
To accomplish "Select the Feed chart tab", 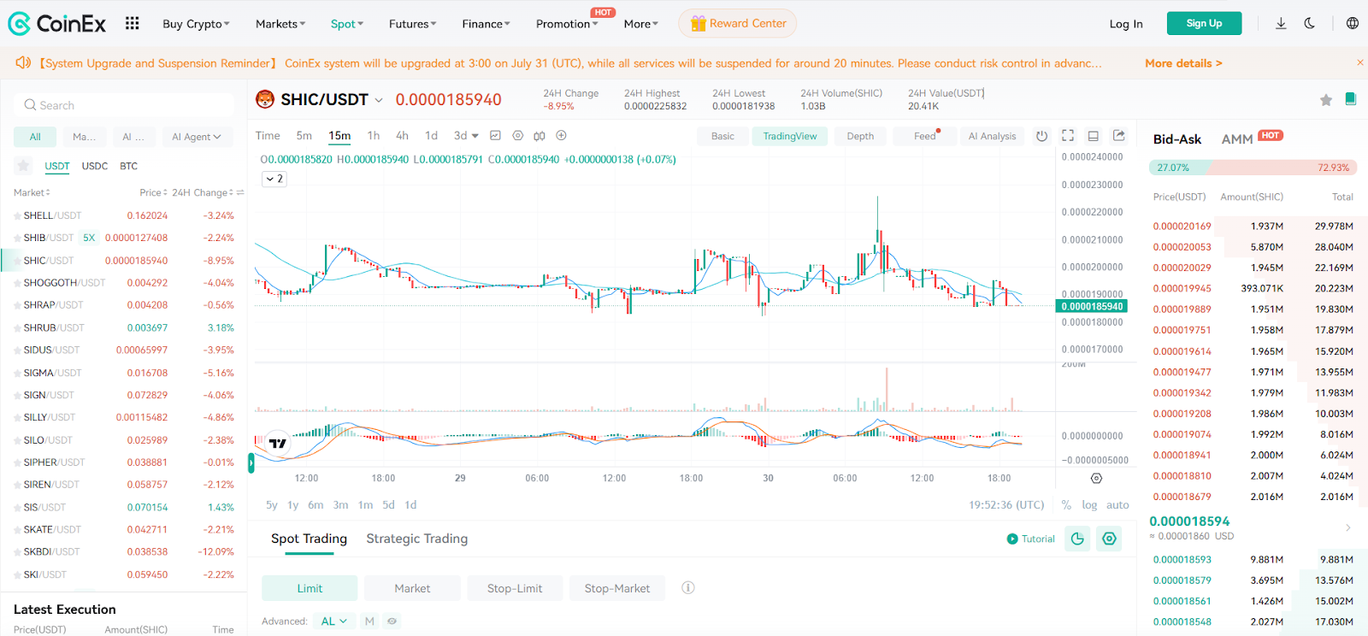I will (x=925, y=136).
